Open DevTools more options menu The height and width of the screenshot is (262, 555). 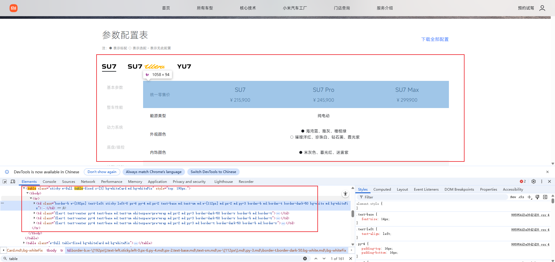click(542, 181)
